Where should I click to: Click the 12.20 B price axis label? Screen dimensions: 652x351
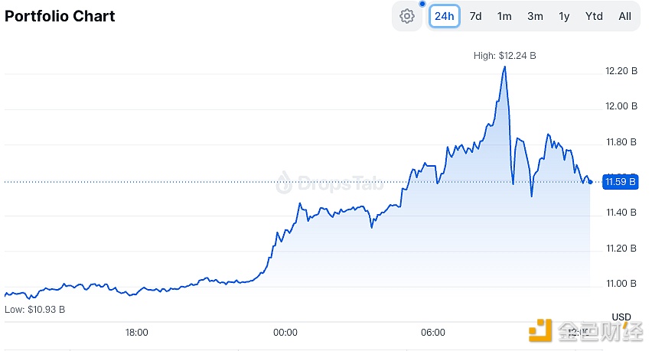click(621, 71)
